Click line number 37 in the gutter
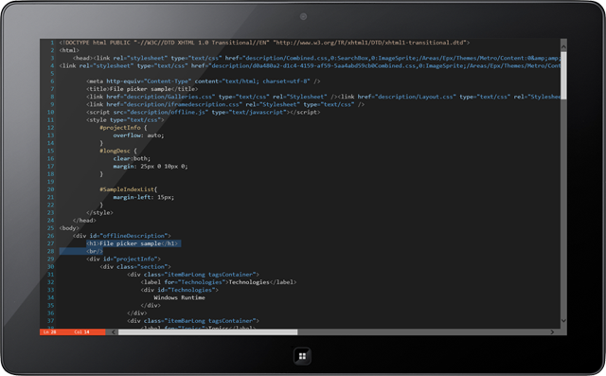This screenshot has width=606, height=376. 50,321
